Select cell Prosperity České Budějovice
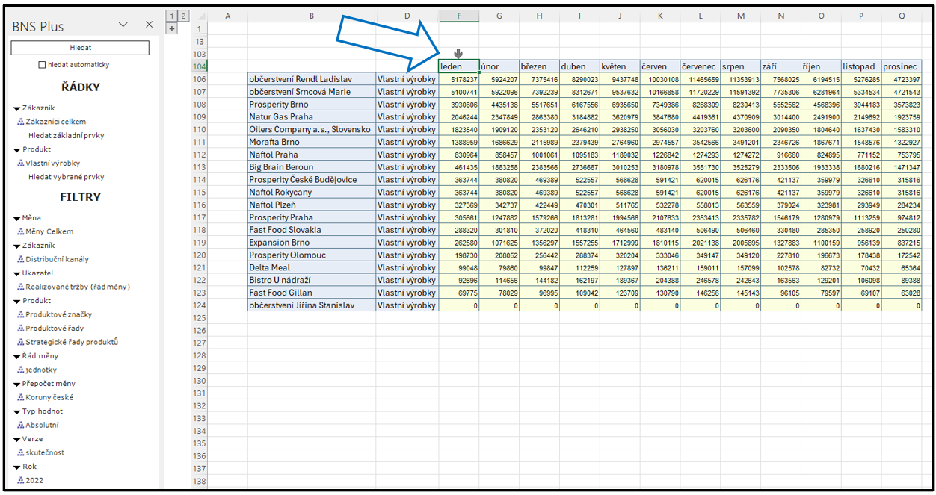The width and height of the screenshot is (936, 495). 311,180
